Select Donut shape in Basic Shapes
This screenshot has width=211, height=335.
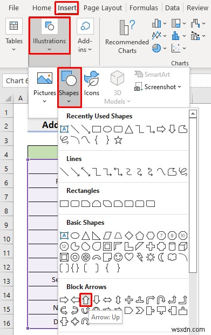pyautogui.click(x=75, y=257)
